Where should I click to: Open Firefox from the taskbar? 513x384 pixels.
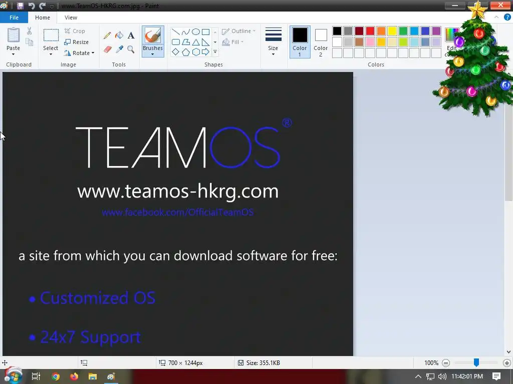[x=74, y=376]
